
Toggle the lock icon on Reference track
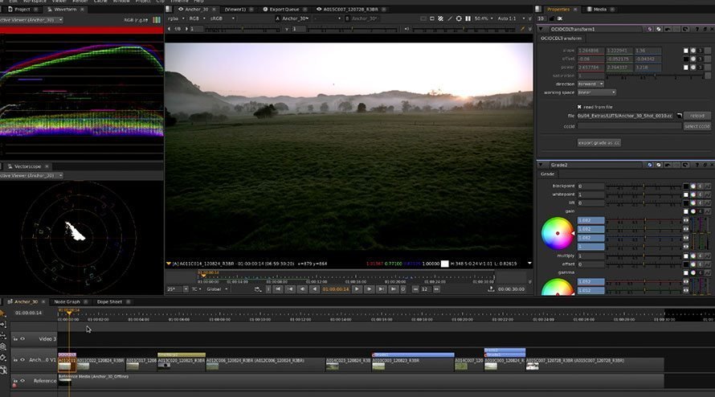click(x=15, y=381)
